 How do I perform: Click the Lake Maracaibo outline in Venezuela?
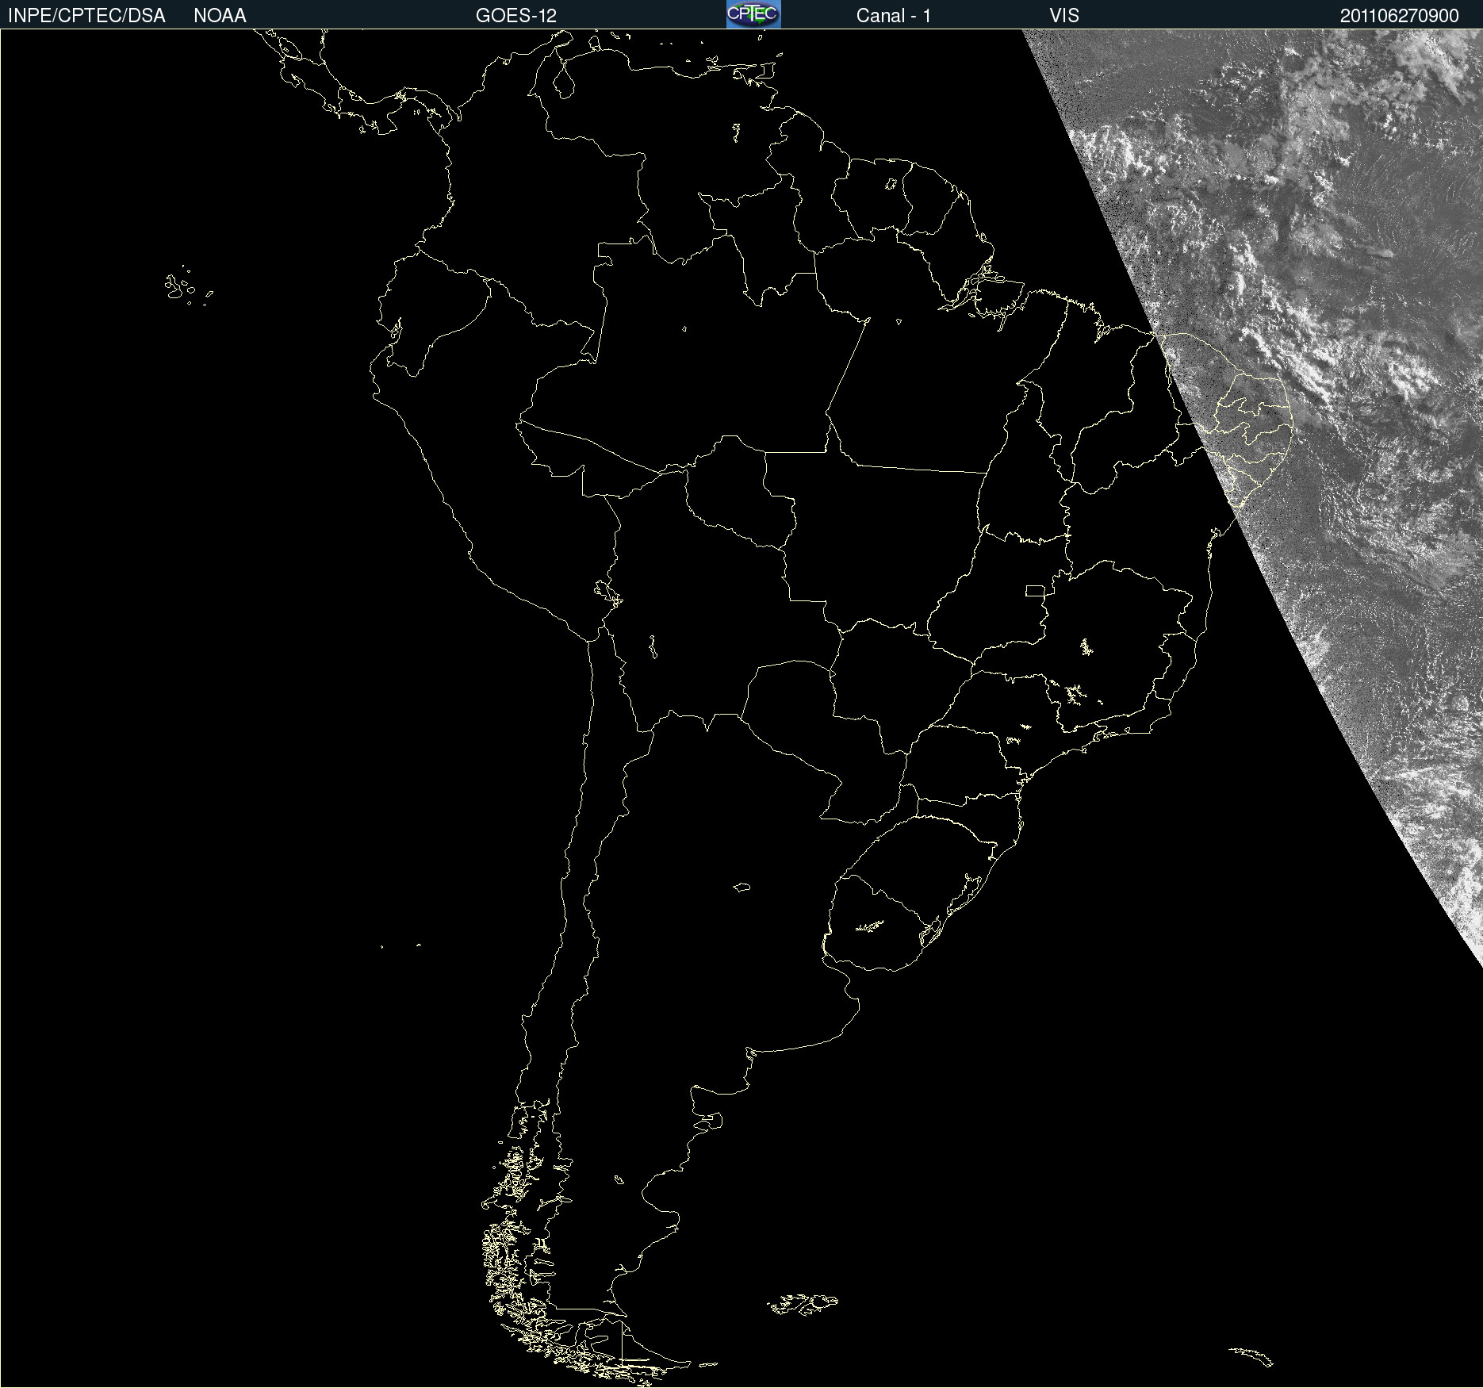(x=564, y=81)
